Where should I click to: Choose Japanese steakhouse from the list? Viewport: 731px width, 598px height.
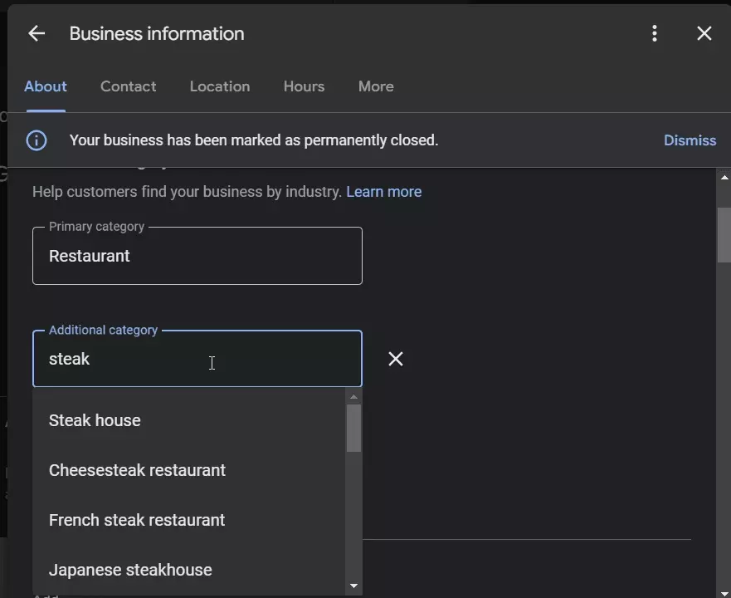point(130,570)
